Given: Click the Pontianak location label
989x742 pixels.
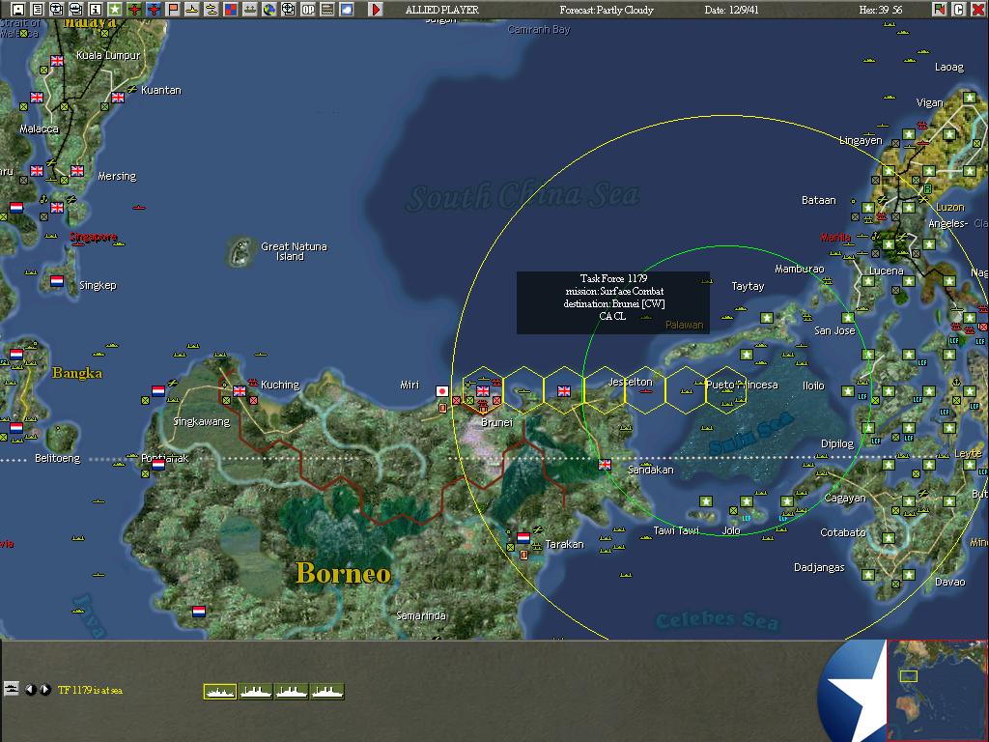Looking at the screenshot, I should pyautogui.click(x=165, y=458).
